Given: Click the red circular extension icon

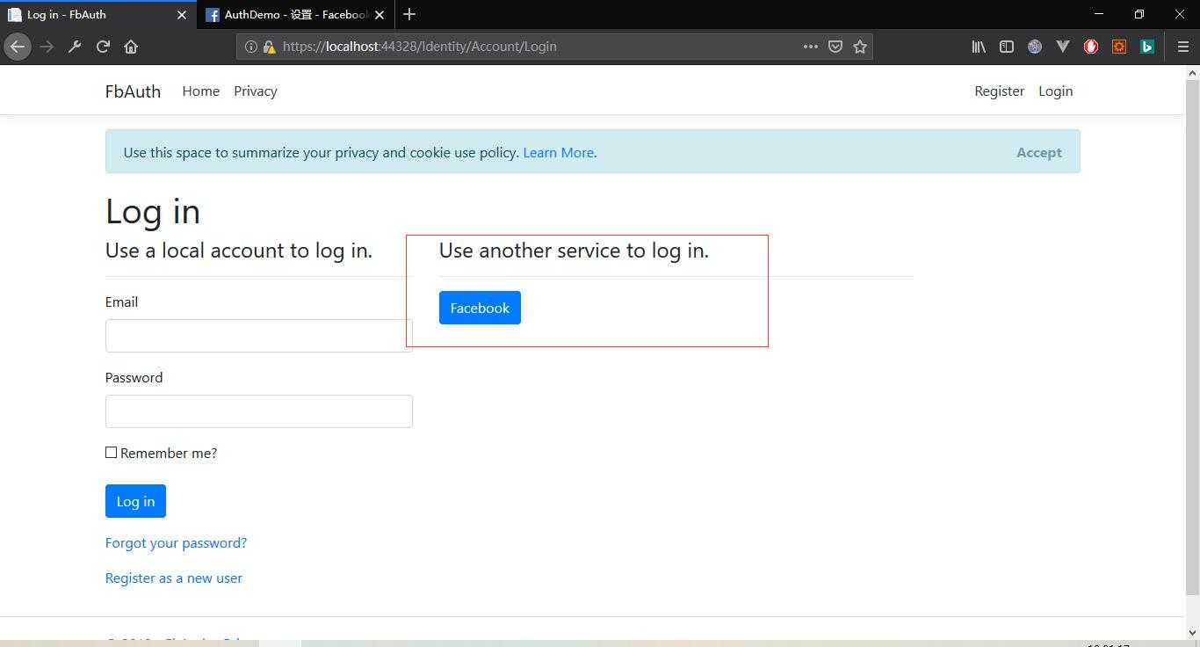Looking at the screenshot, I should [x=1091, y=47].
